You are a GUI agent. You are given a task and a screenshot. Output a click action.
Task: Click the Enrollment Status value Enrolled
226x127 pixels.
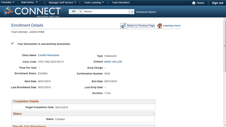(x=43, y=73)
